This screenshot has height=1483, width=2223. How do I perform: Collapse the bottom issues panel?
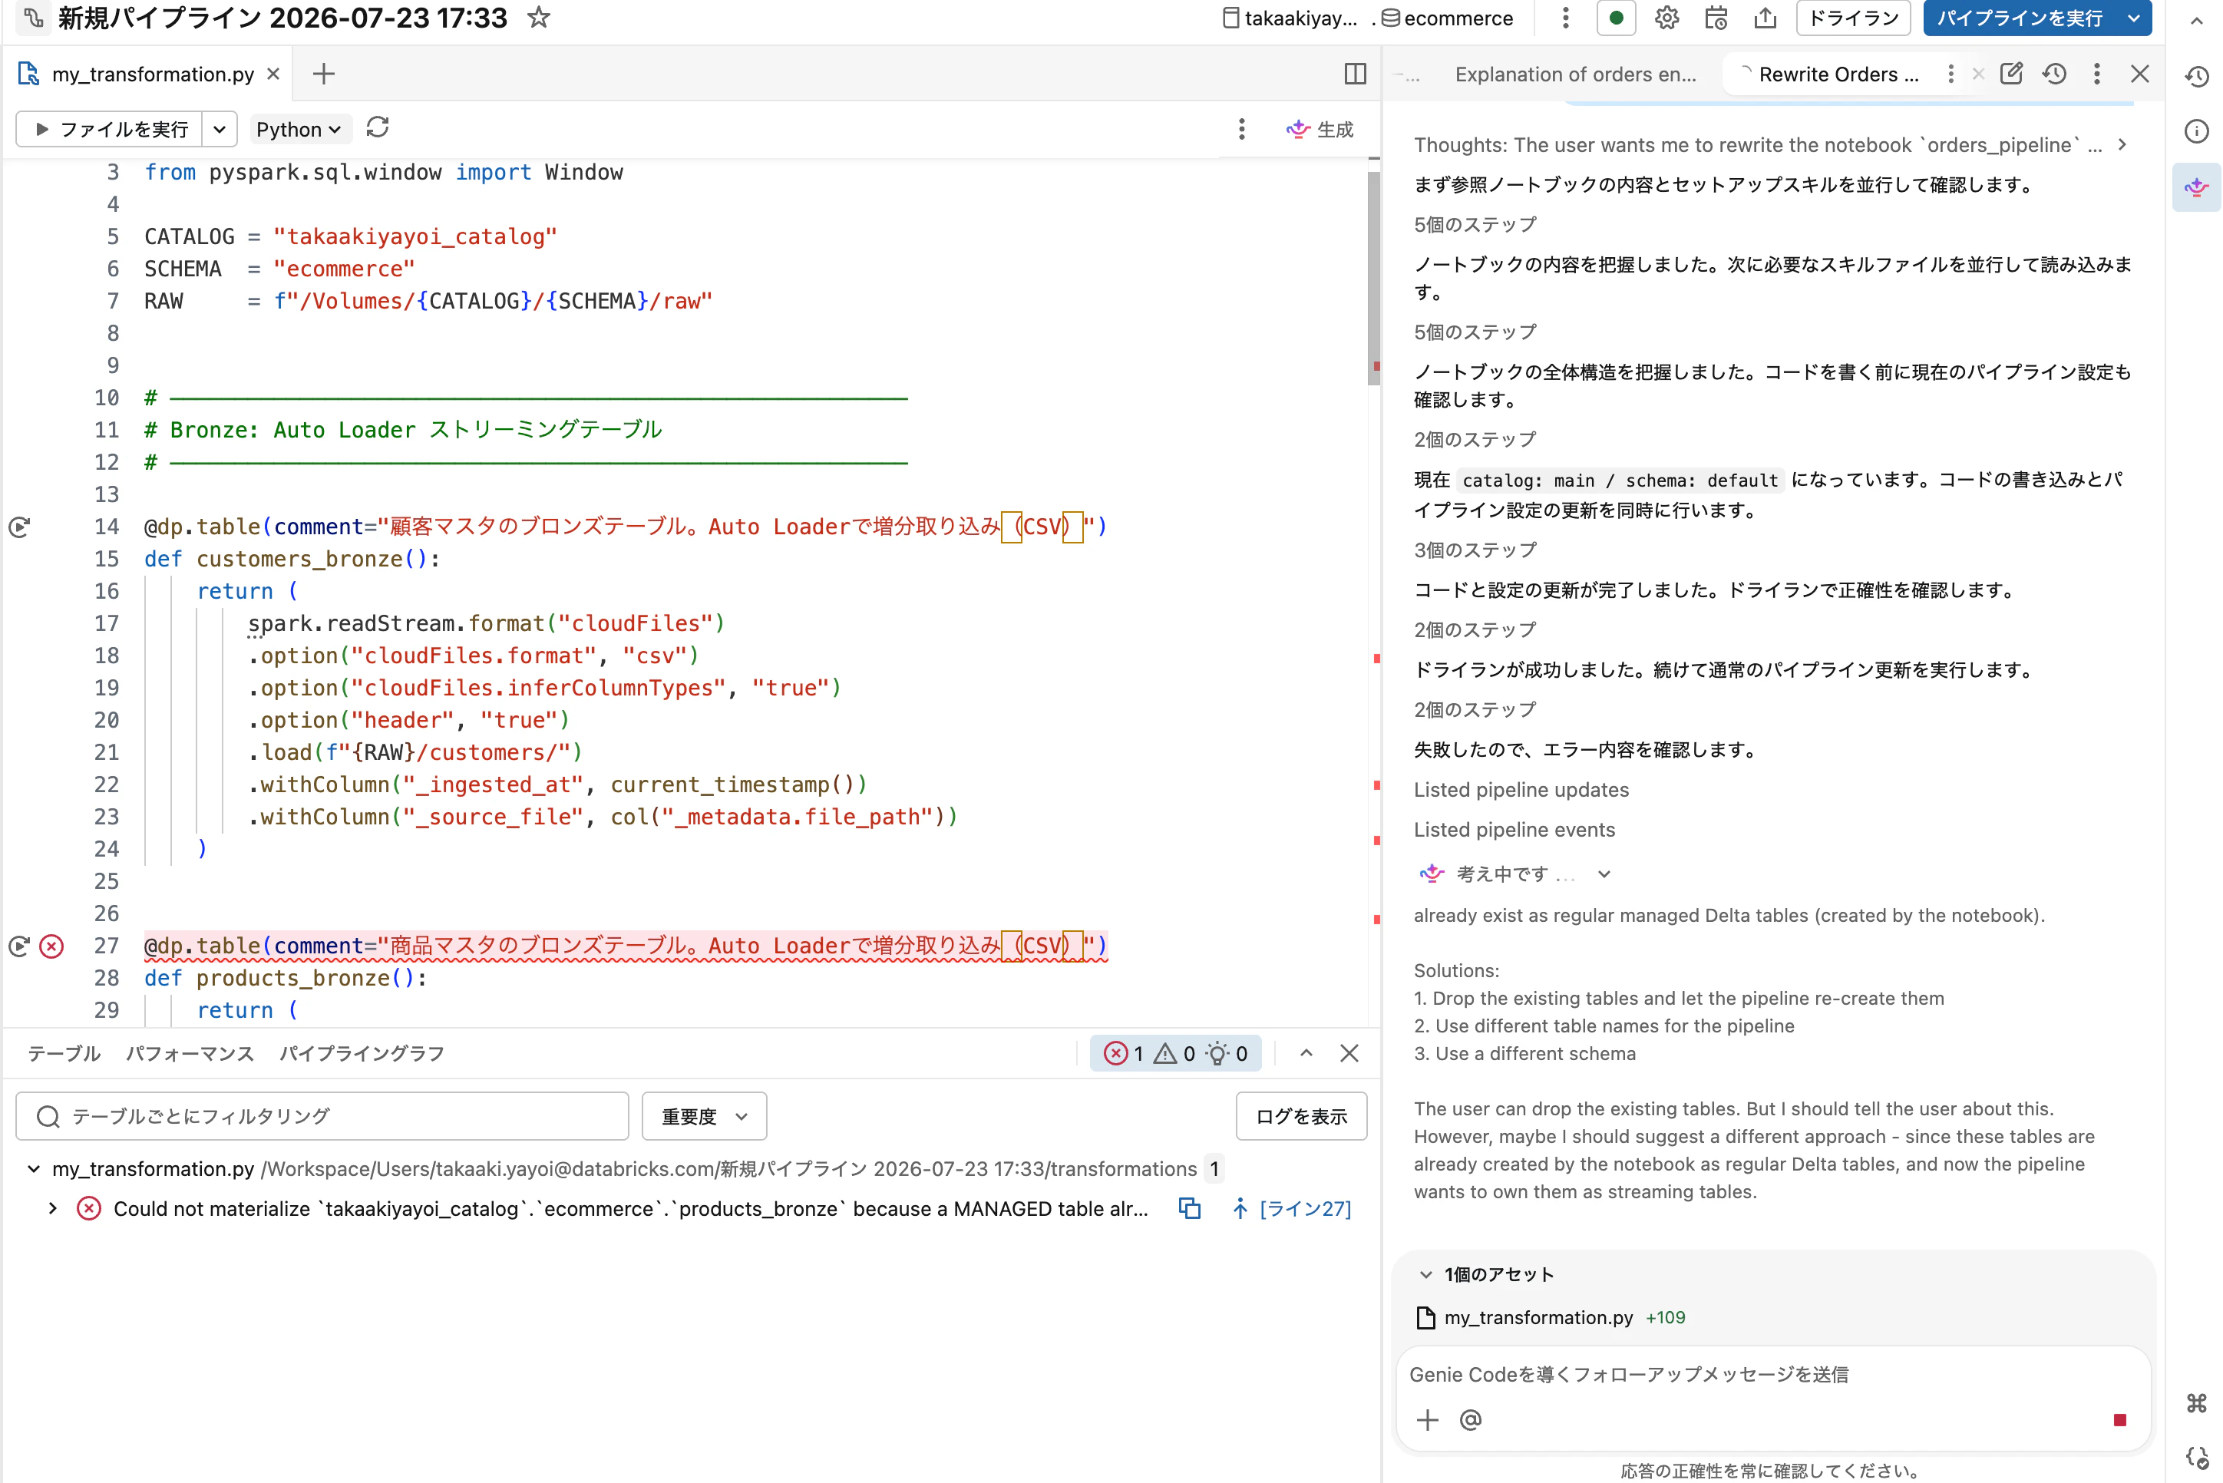pos(1306,1052)
